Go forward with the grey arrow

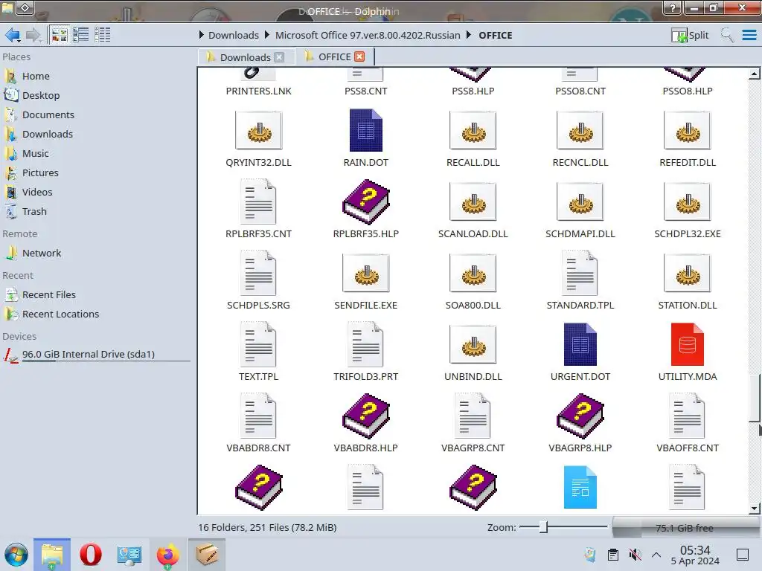(33, 35)
